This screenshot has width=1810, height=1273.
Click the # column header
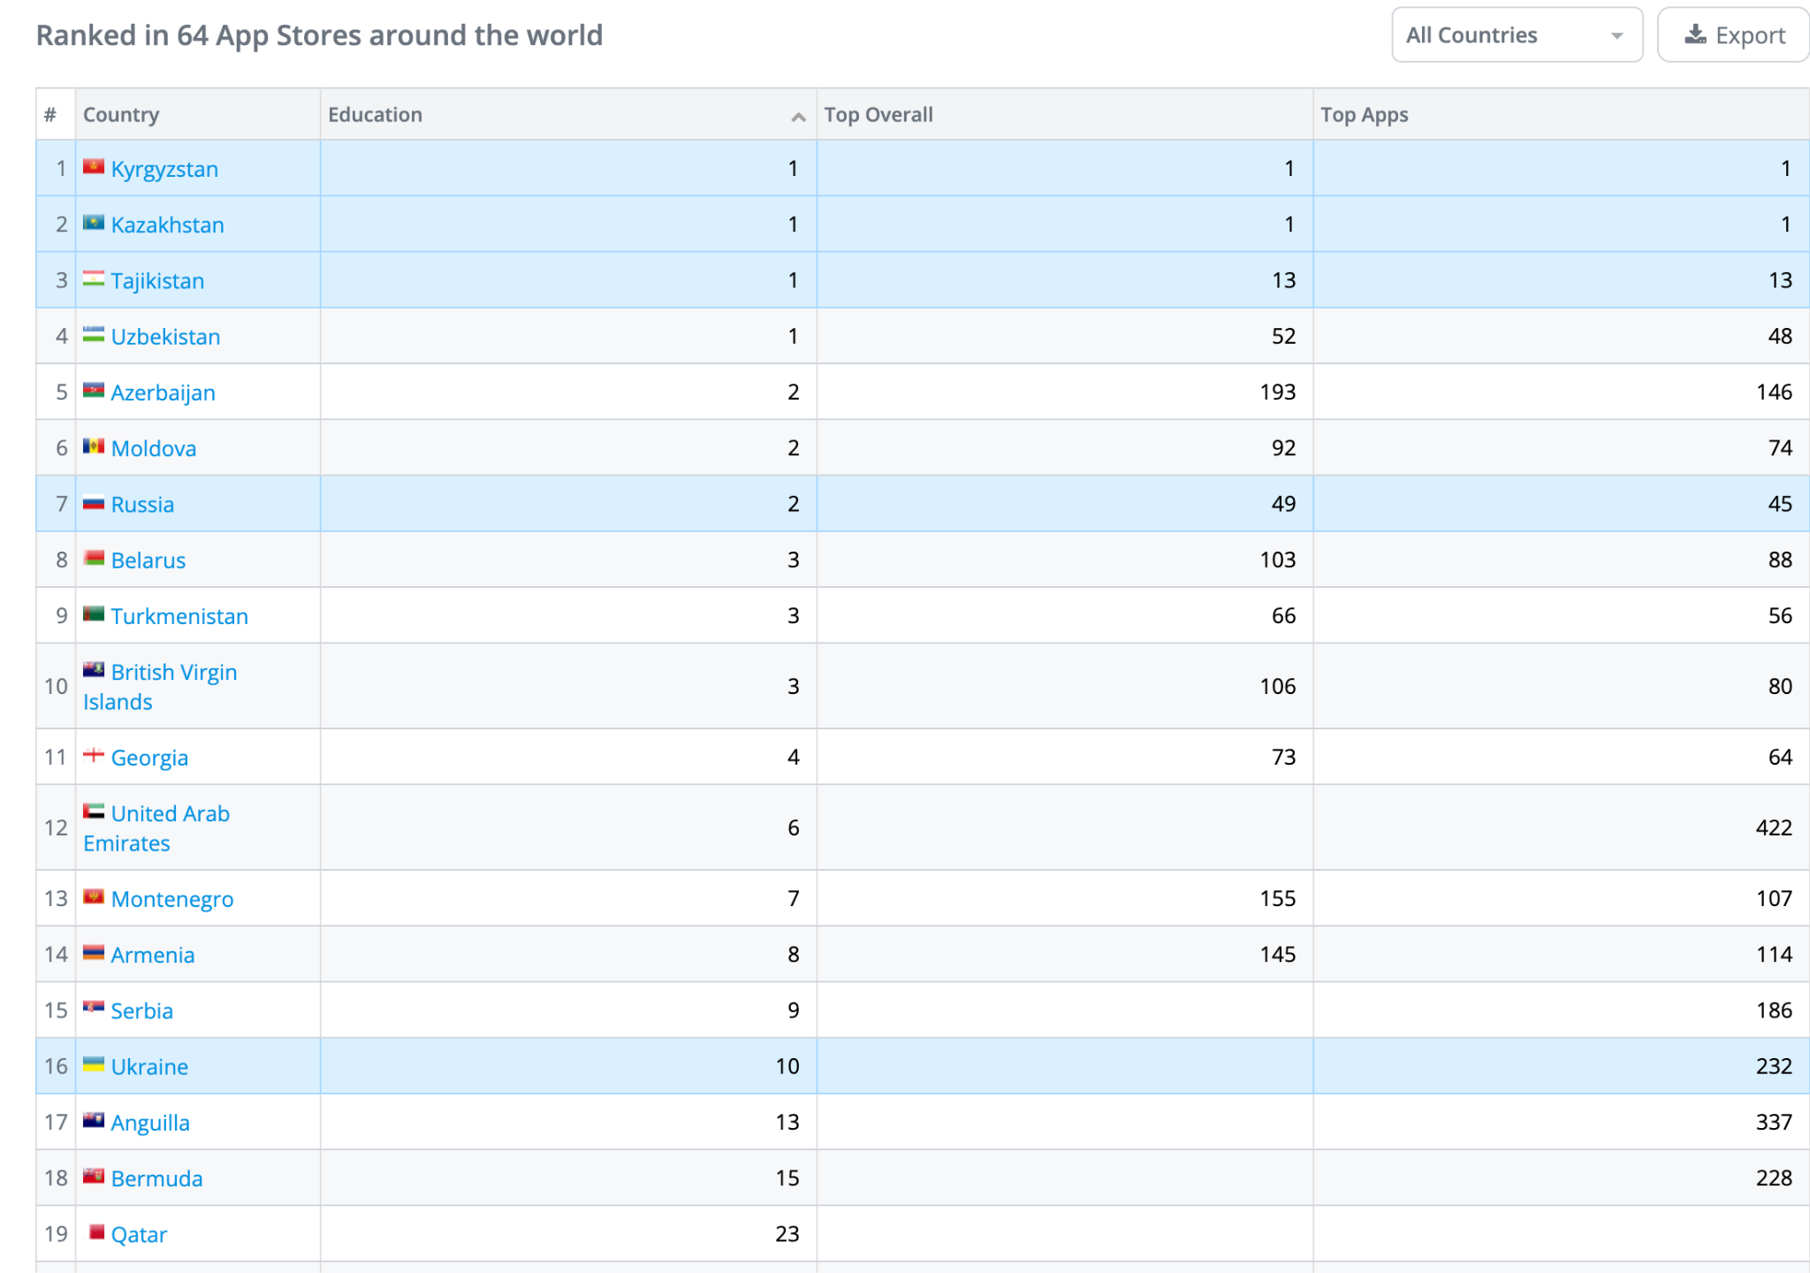pos(51,115)
